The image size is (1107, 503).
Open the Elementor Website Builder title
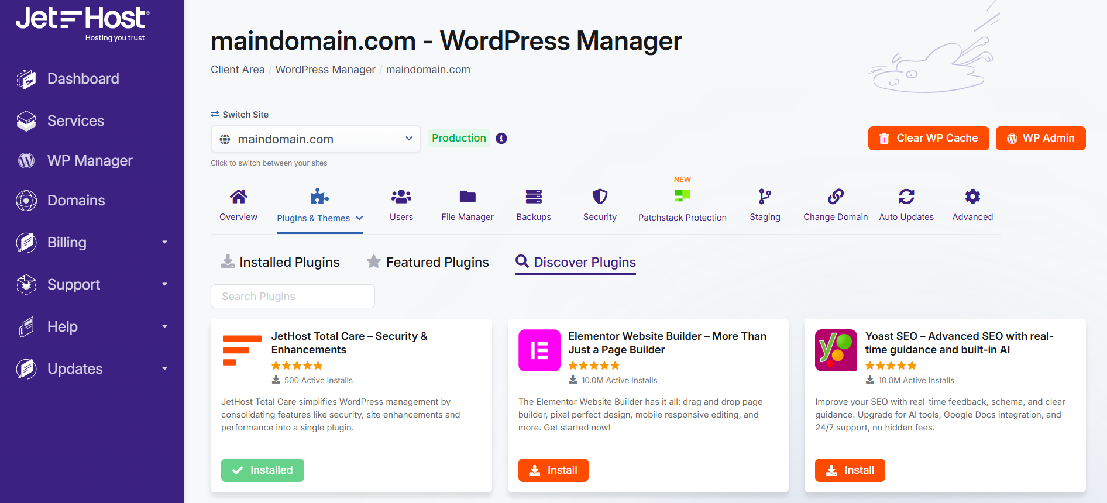(667, 343)
